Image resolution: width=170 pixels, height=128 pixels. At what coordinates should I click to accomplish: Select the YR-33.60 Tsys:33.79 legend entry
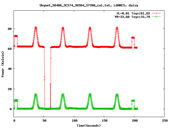(x=132, y=17)
